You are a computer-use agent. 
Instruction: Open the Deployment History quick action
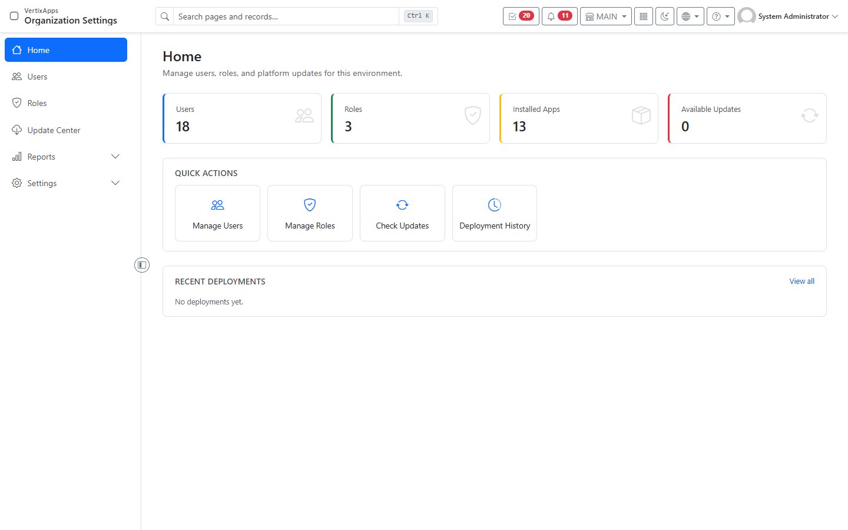[495, 213]
